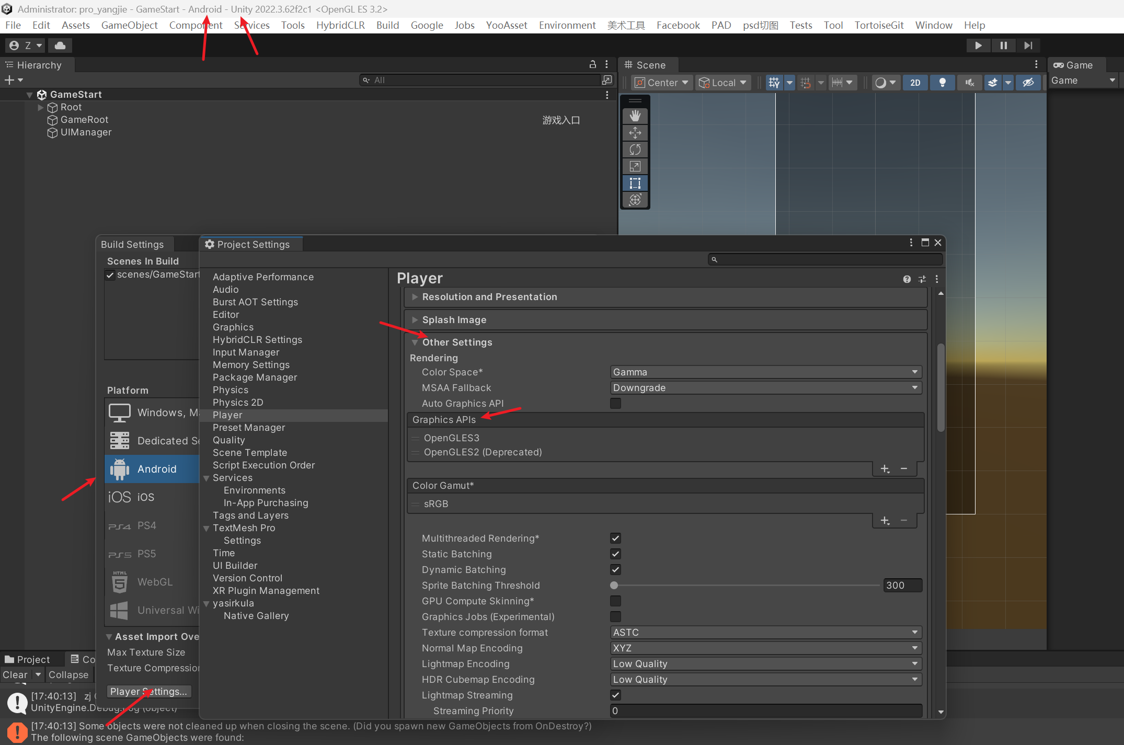Click the Pause button in toolbar
Viewport: 1124px width, 745px height.
tap(1003, 45)
